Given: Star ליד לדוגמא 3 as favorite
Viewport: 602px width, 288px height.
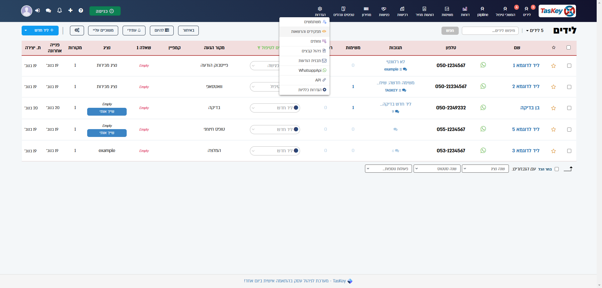Looking at the screenshot, I should (x=553, y=151).
